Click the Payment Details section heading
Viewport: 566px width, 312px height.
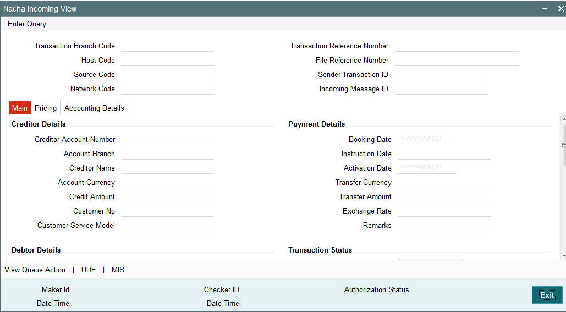pos(317,124)
